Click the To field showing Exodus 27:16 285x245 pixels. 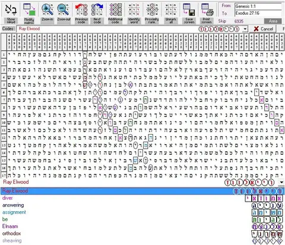click(x=258, y=13)
